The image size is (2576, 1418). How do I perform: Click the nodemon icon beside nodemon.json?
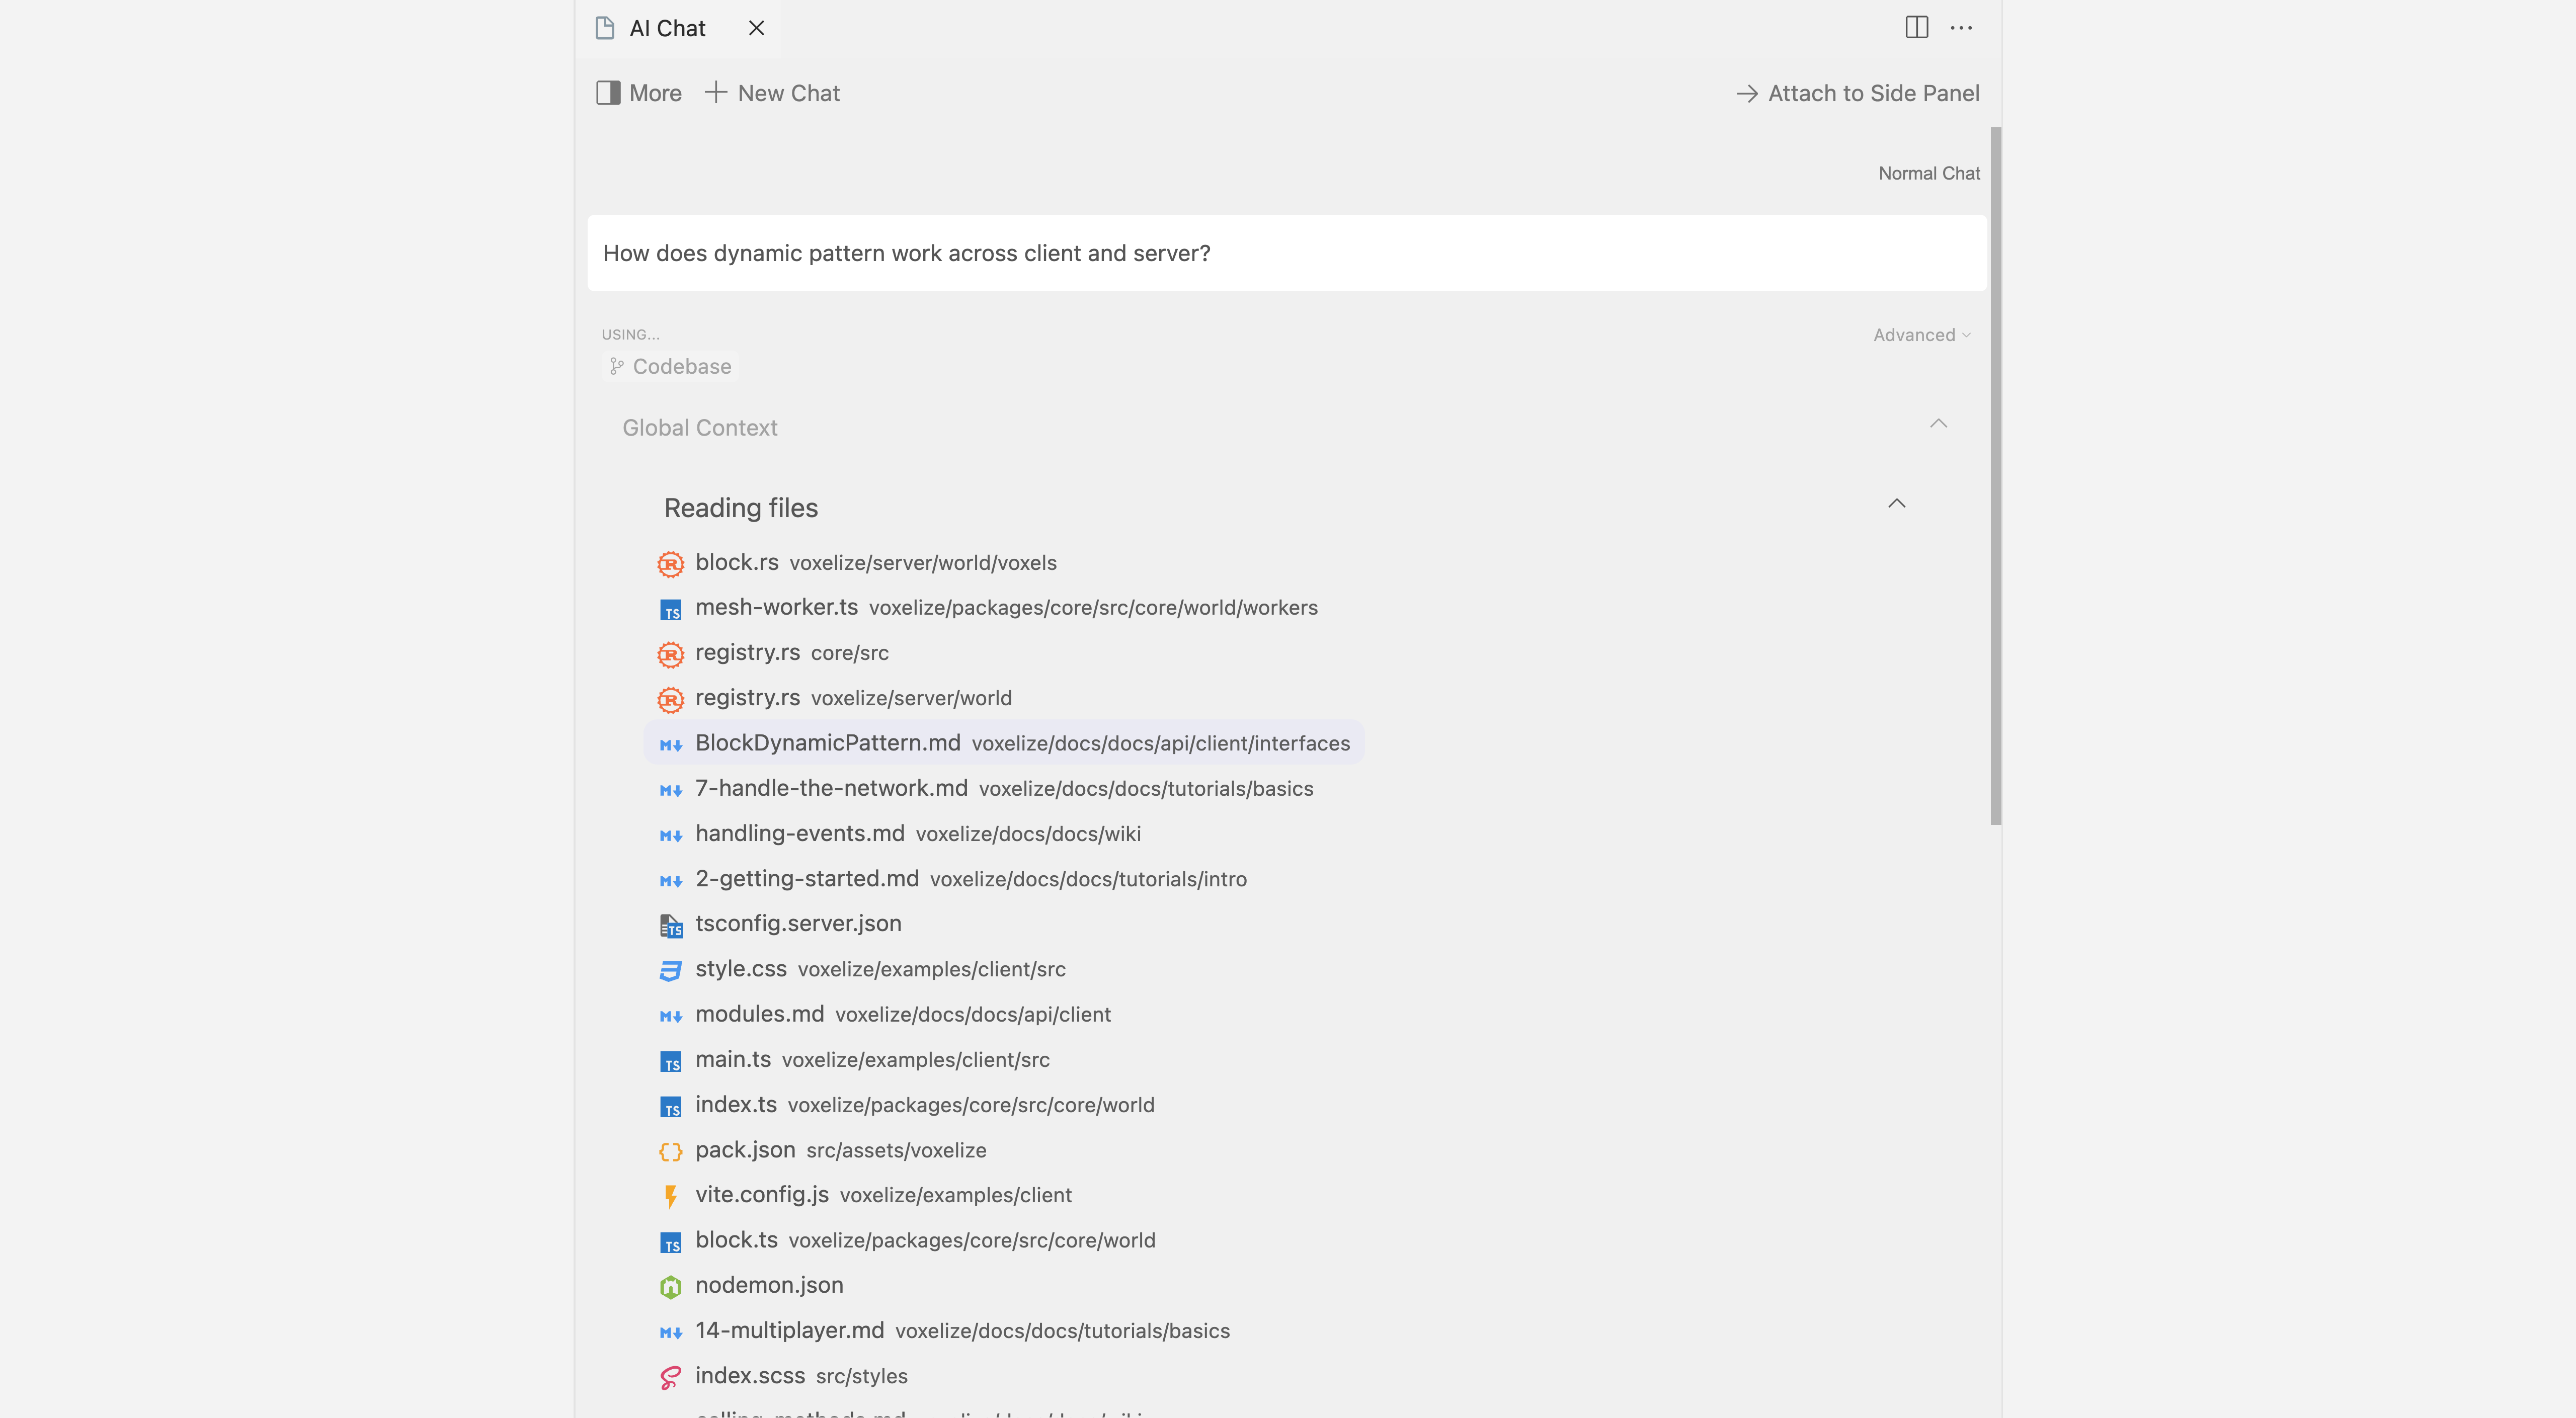(670, 1286)
